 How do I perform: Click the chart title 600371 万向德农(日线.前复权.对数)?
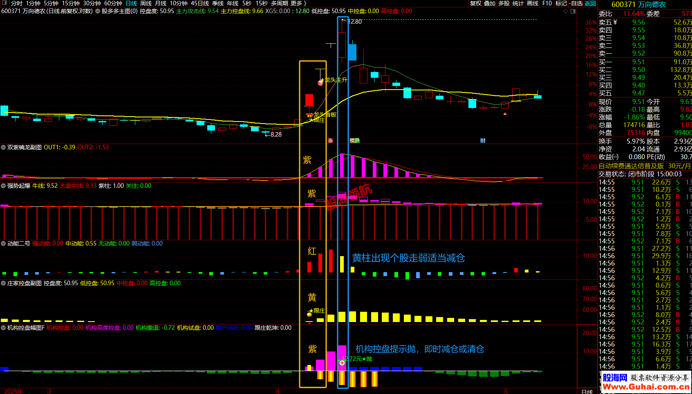tap(47, 11)
